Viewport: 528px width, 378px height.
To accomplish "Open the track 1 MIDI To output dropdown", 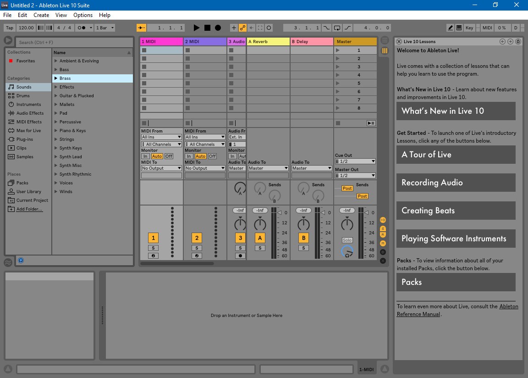I will pos(161,168).
